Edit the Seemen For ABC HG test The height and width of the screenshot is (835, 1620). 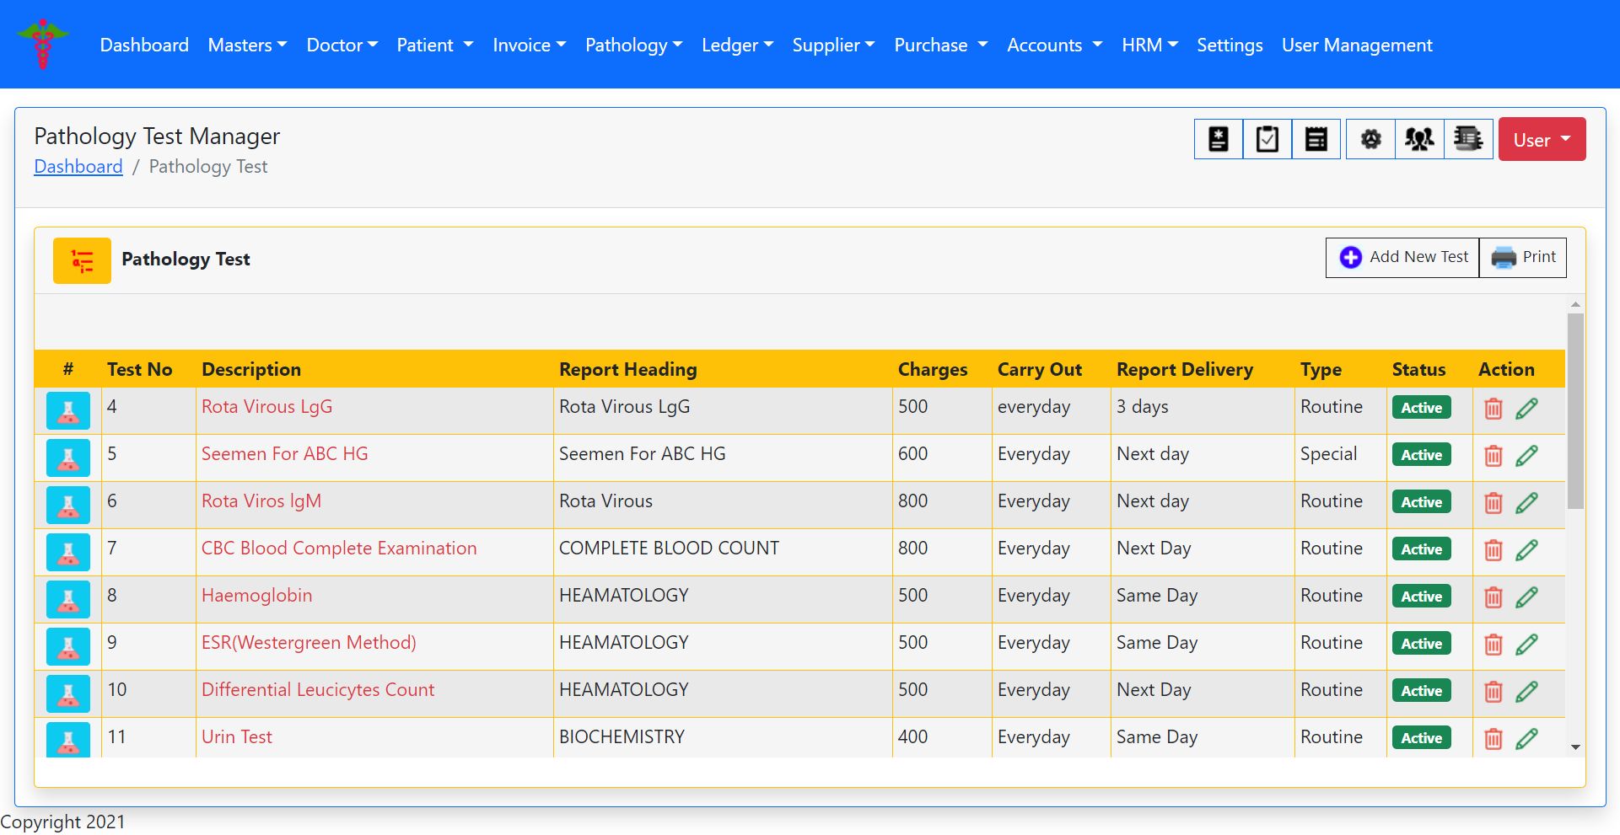(1526, 456)
